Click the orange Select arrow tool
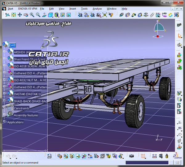 [179, 36]
